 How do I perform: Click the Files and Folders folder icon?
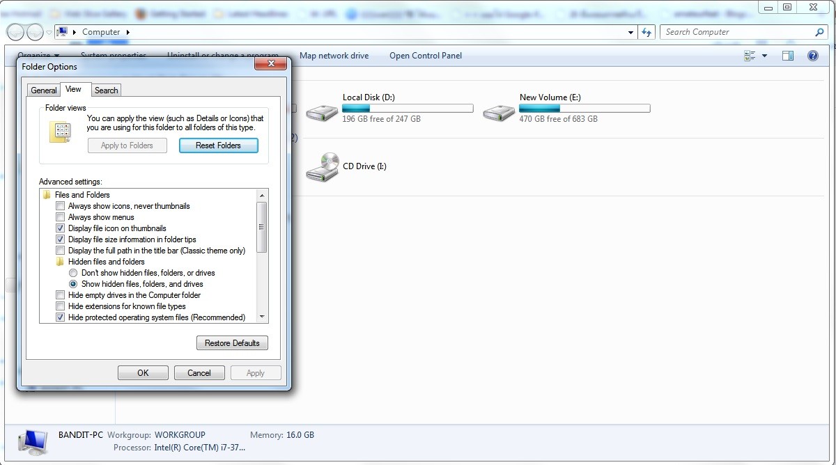point(47,195)
